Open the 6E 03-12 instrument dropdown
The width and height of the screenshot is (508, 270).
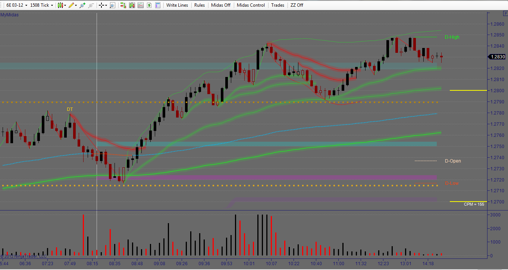click(x=17, y=5)
